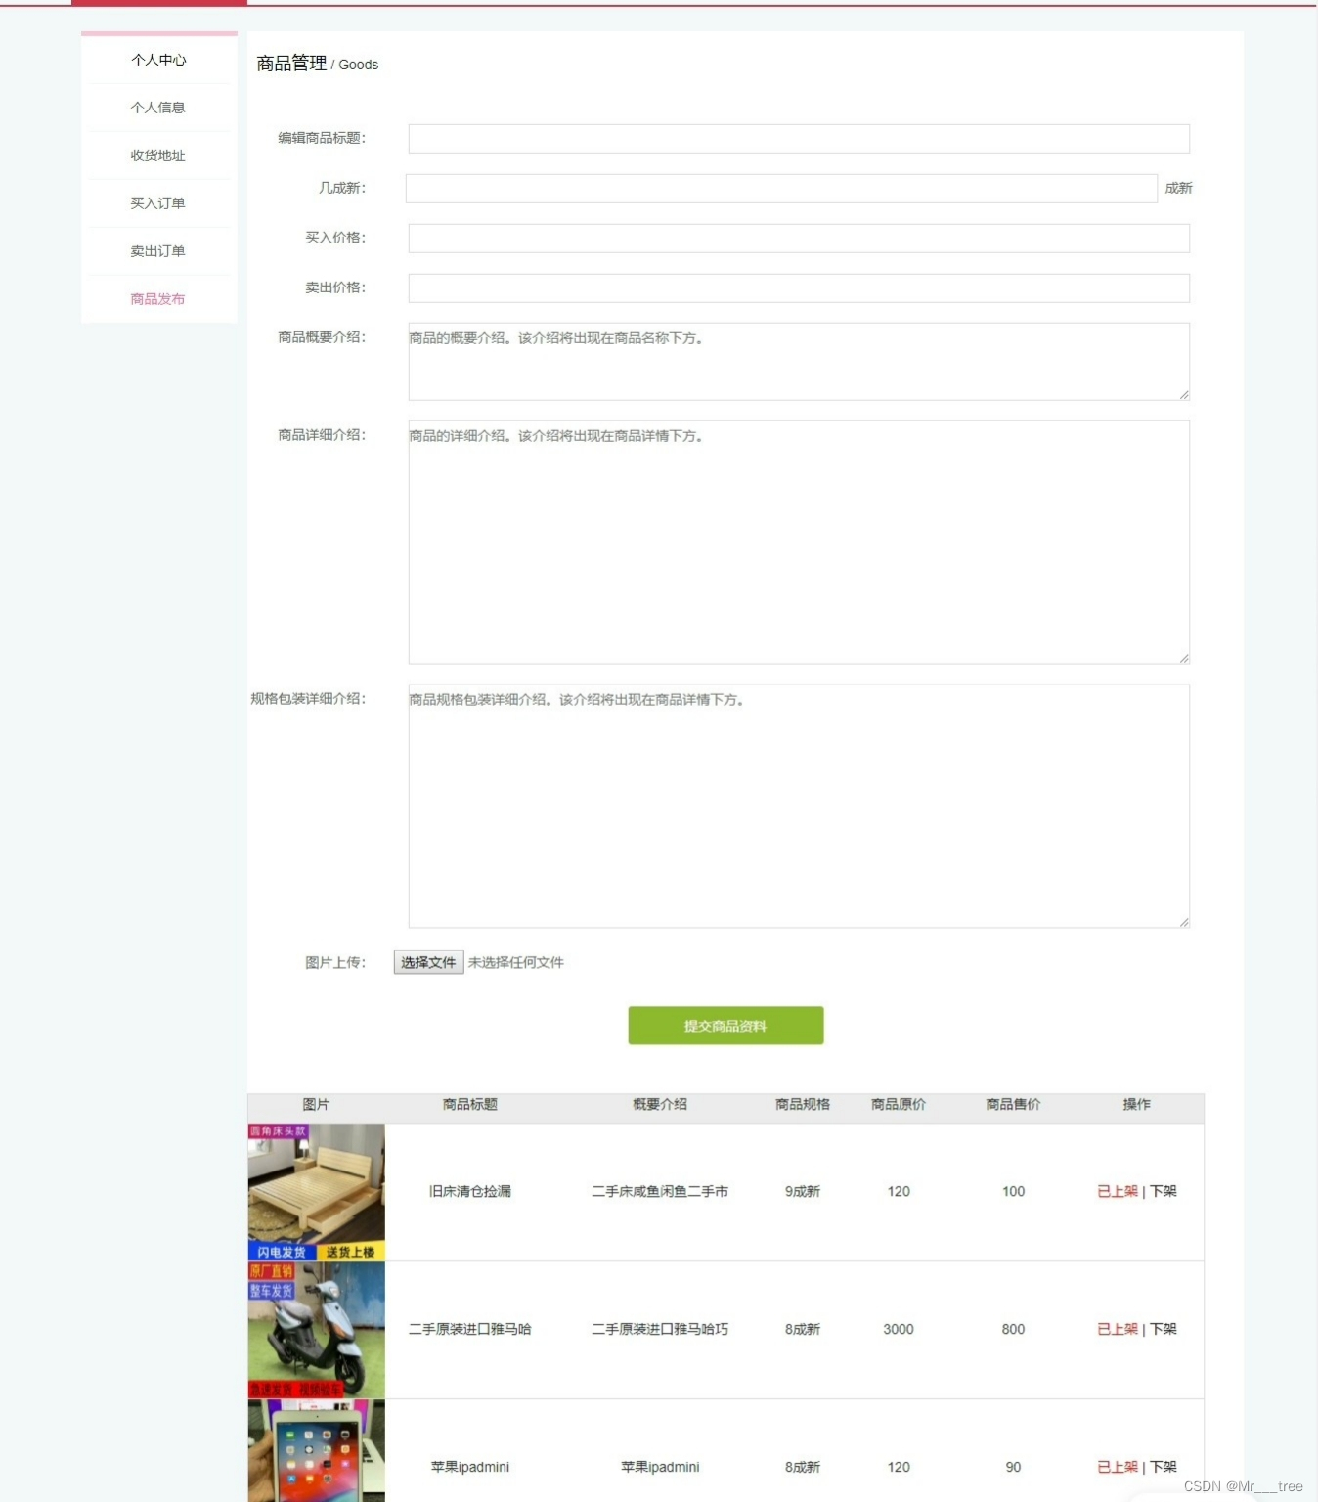1318x1502 pixels.
Task: Click resize handle of 商品详细介绍 textarea
Action: tap(1183, 658)
